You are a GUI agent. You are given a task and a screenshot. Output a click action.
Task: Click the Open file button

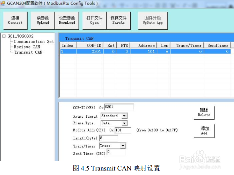point(94,21)
